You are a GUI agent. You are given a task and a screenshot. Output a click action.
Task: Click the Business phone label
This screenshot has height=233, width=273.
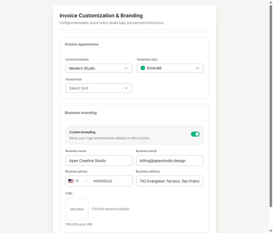pyautogui.click(x=76, y=171)
